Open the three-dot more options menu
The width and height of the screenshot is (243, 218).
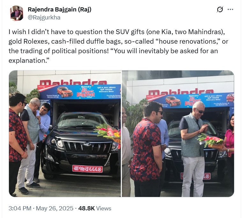tap(230, 10)
